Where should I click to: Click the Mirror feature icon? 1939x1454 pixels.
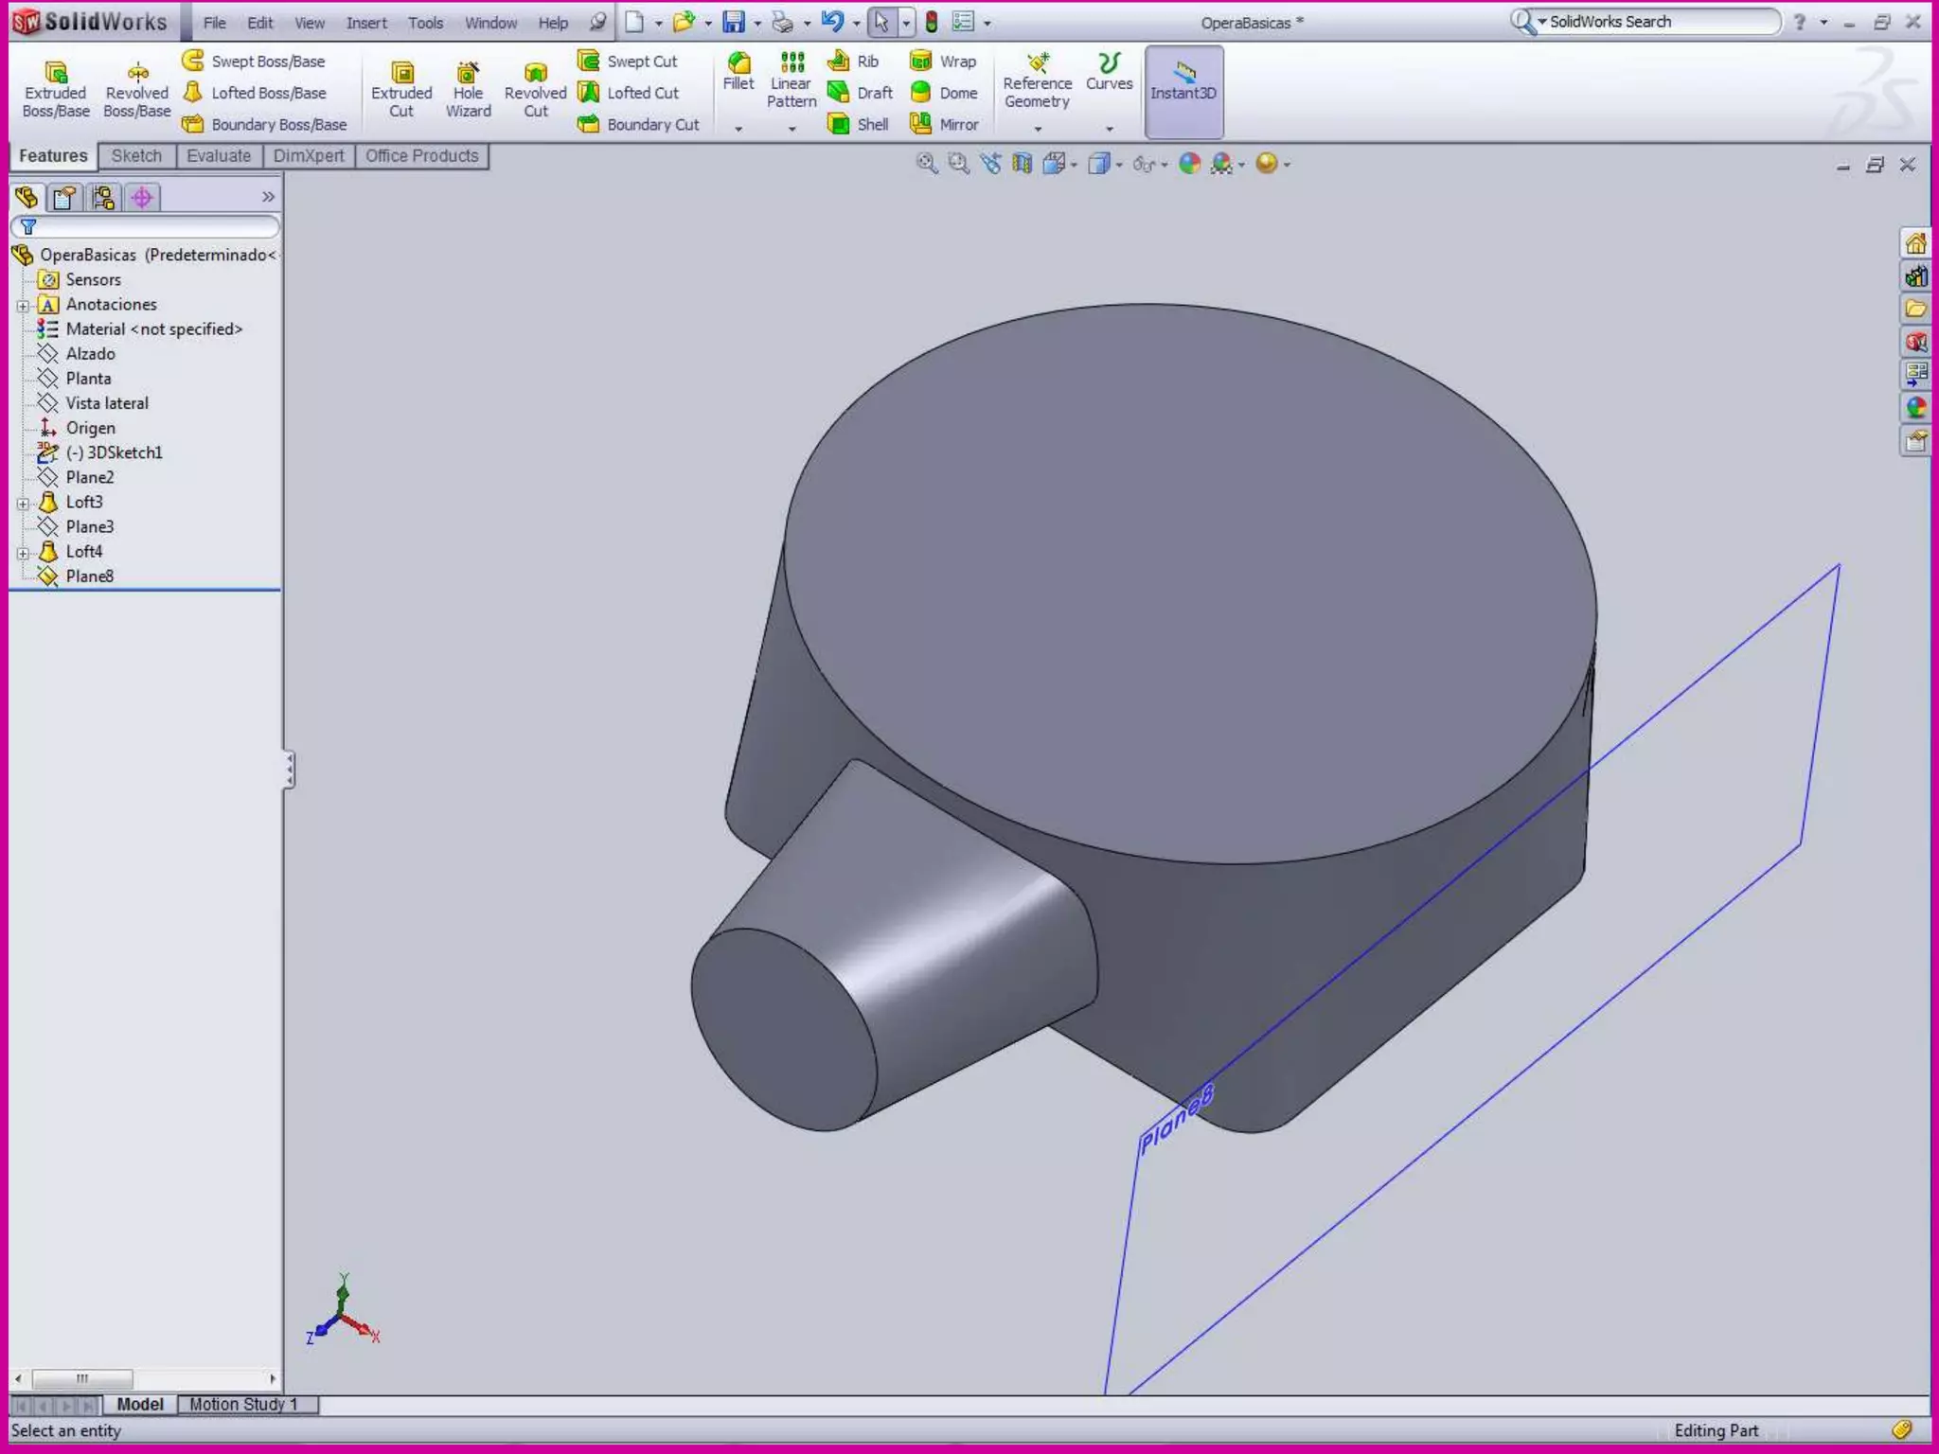point(920,124)
